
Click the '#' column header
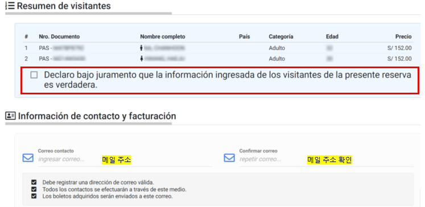point(26,36)
